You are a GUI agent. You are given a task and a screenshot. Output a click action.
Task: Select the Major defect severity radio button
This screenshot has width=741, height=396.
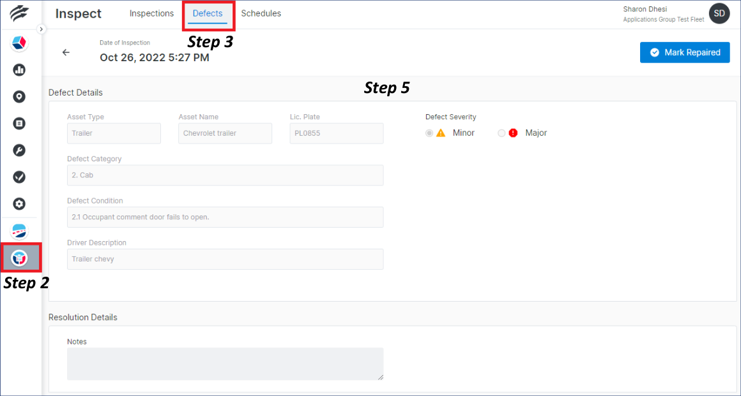501,133
